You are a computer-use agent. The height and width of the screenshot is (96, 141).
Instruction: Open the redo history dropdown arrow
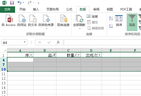33,3
